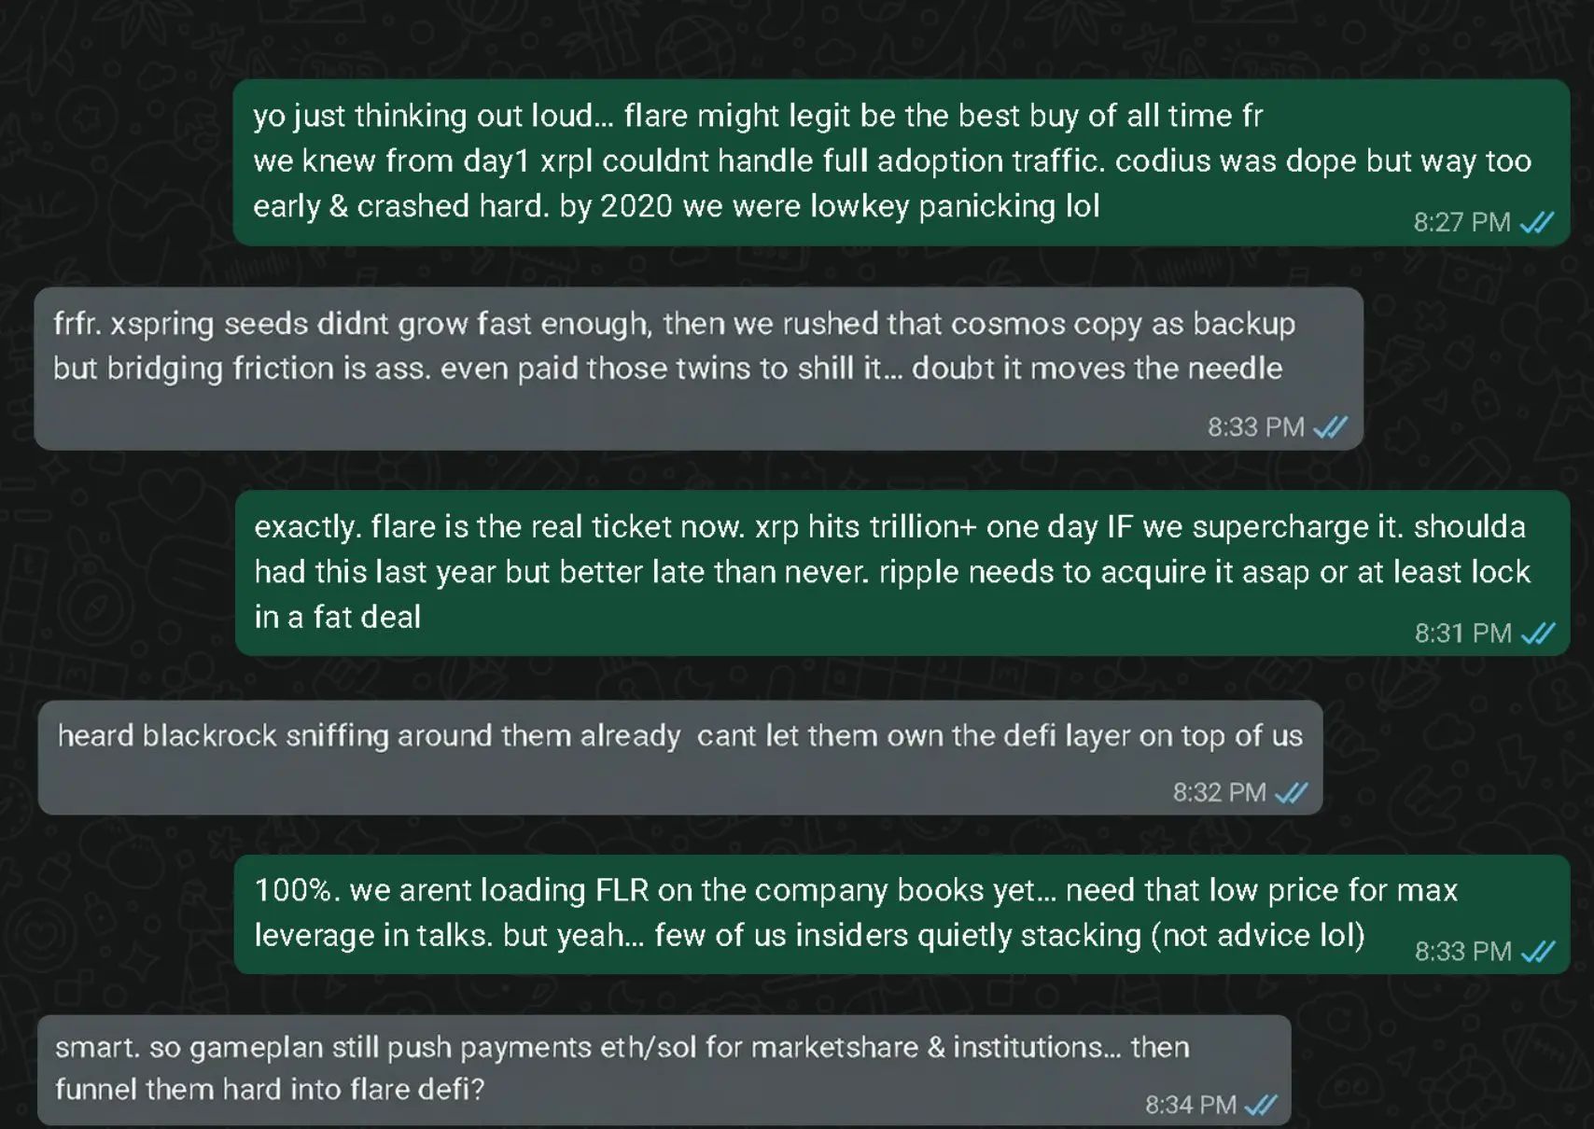Click the blue double checkmark beside 8:33 PM xspring message
This screenshot has height=1129, width=1594.
tap(1330, 426)
